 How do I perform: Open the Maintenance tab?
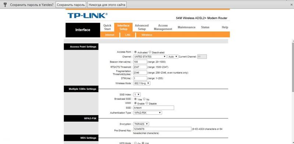(x=186, y=27)
